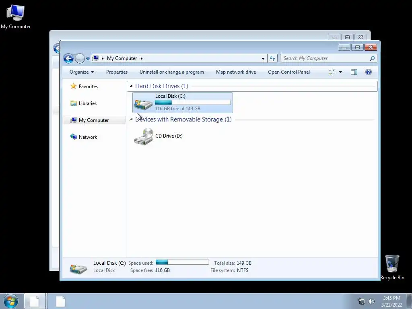Close the front My Computer window

click(371, 47)
